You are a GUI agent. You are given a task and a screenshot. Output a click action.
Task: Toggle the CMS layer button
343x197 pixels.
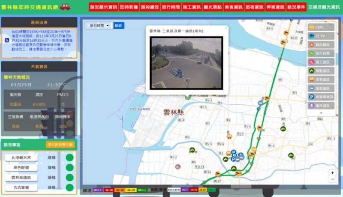click(321, 27)
